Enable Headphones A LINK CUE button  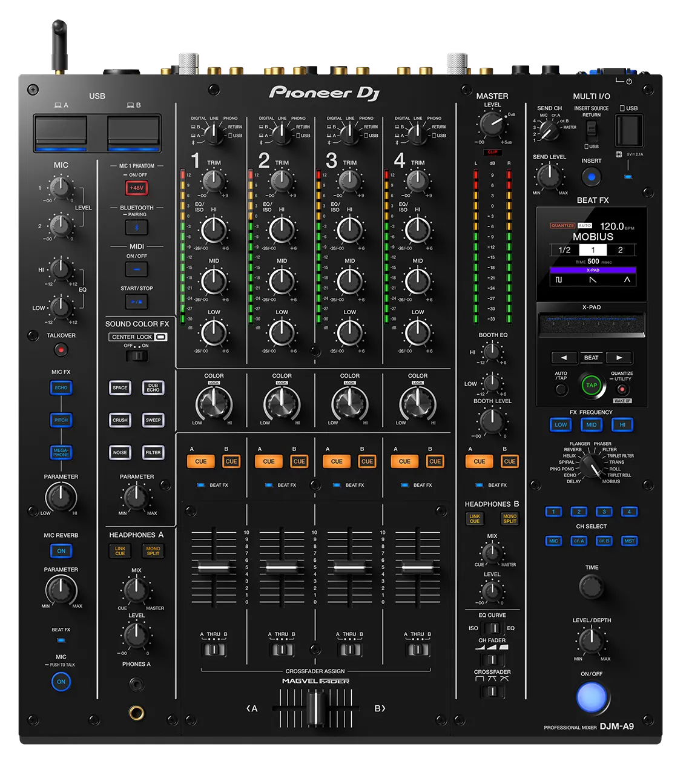pos(120,551)
